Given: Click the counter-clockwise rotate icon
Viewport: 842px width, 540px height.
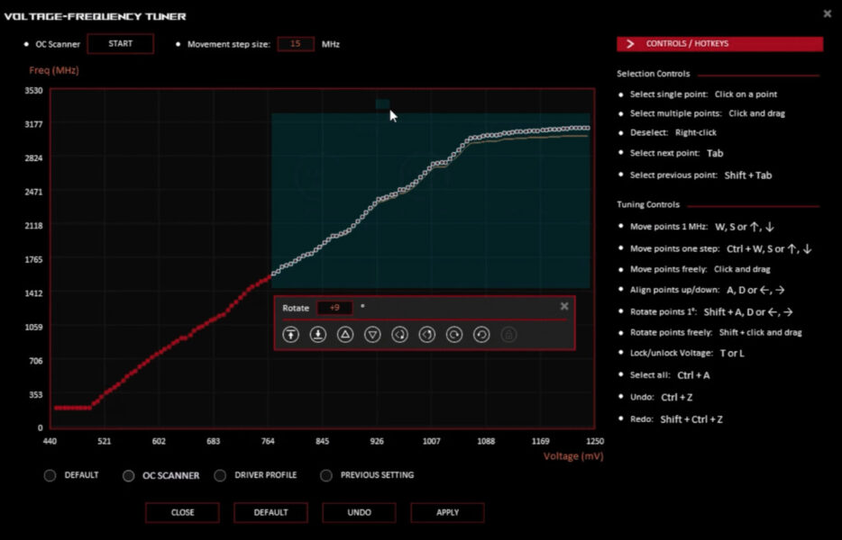Looking at the screenshot, I should pos(481,334).
